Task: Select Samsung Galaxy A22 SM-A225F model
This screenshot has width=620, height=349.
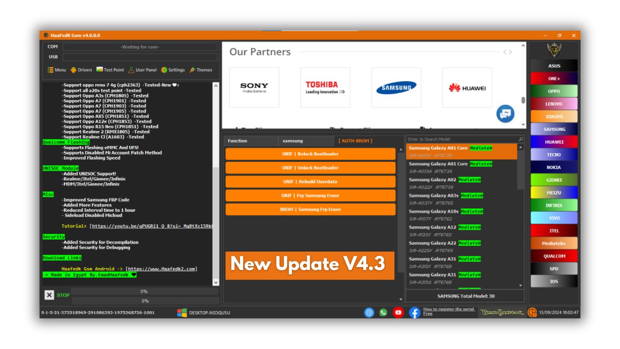Action: click(x=462, y=247)
